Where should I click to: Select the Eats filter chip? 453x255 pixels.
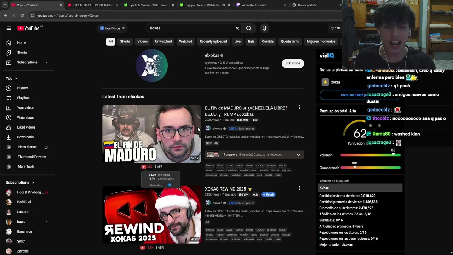click(x=251, y=41)
